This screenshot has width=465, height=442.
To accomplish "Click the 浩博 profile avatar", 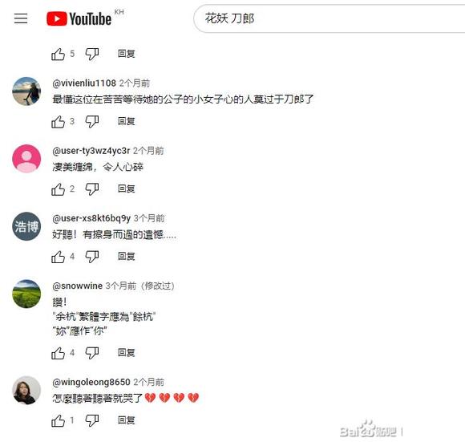I will click(x=26, y=226).
